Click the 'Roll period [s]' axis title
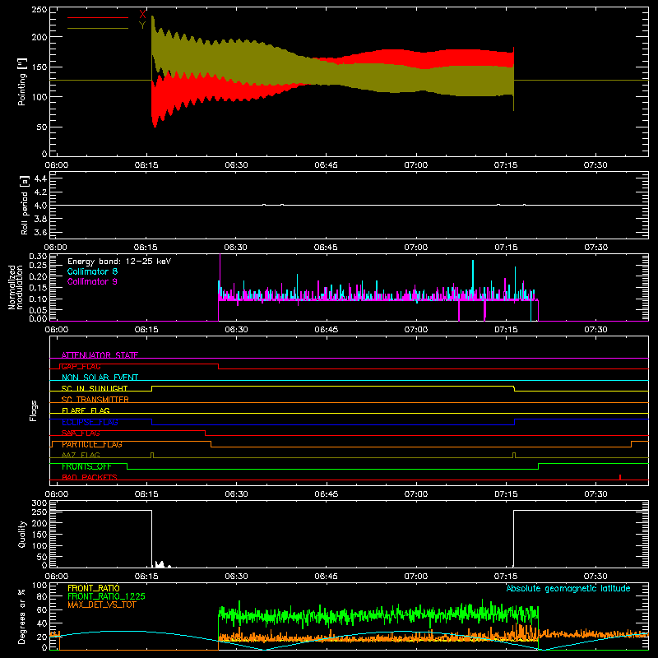Screen dimensions: 658x658 pyautogui.click(x=25, y=205)
